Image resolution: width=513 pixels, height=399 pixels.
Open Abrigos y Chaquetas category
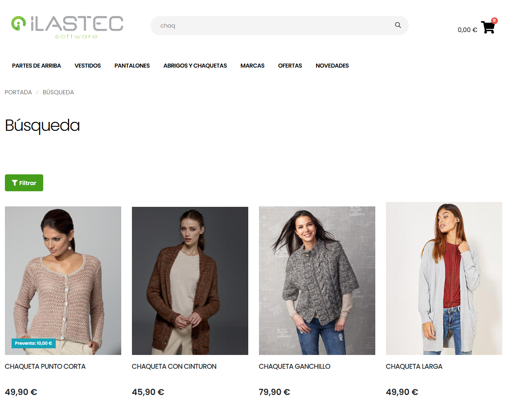coord(195,66)
